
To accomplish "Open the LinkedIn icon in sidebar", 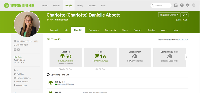I will 18,50.
